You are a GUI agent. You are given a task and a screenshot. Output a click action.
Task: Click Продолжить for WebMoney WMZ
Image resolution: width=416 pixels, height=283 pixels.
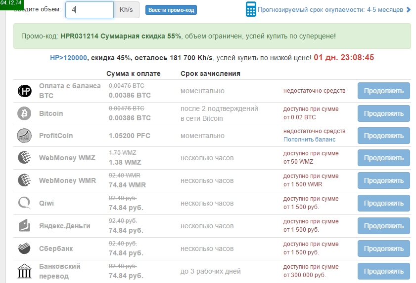[383, 158]
